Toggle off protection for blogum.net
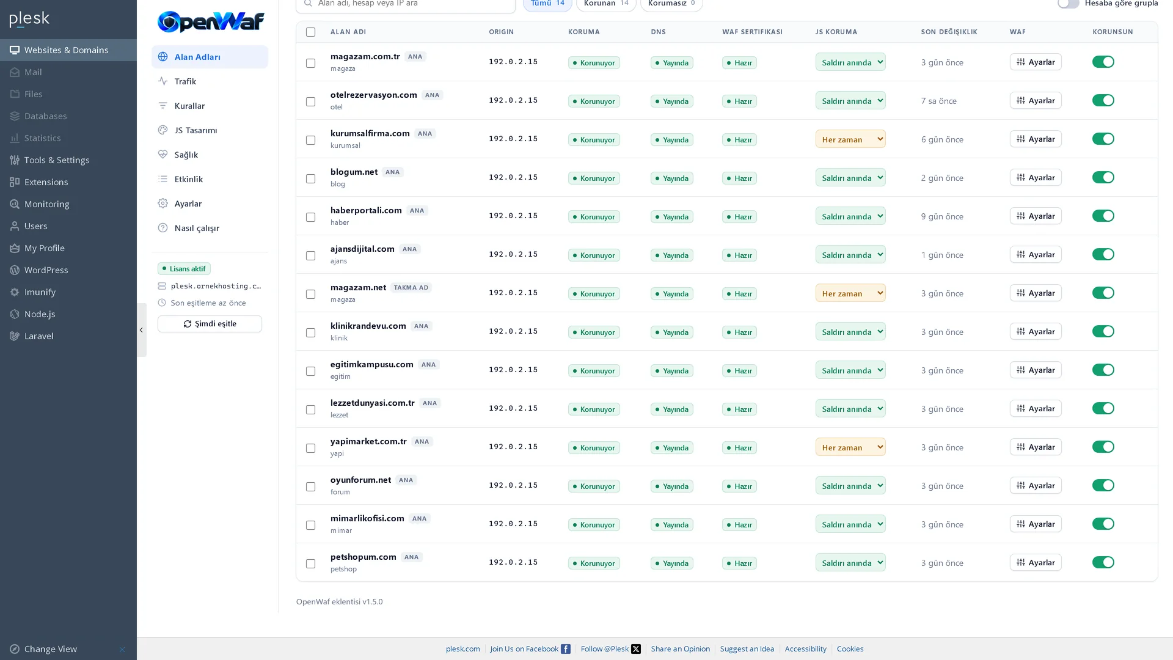This screenshot has width=1173, height=660. (1103, 177)
